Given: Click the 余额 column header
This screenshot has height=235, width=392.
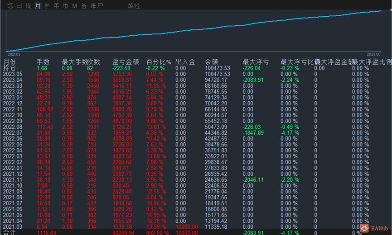Looking at the screenshot, I should pos(211,62).
